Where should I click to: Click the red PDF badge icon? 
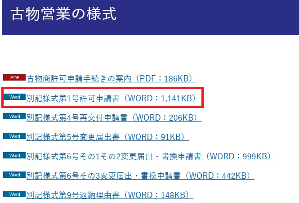point(14,77)
